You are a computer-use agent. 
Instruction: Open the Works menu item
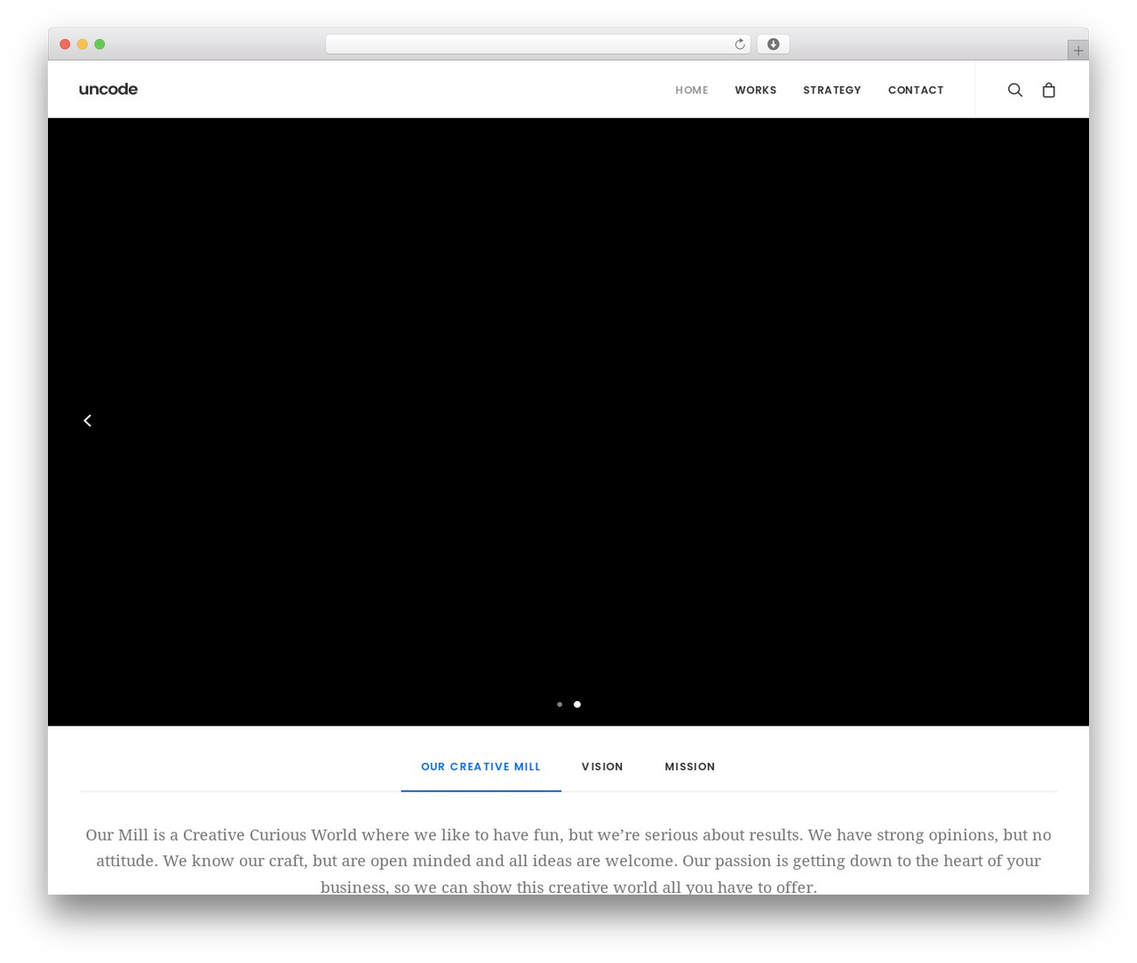[x=756, y=90]
